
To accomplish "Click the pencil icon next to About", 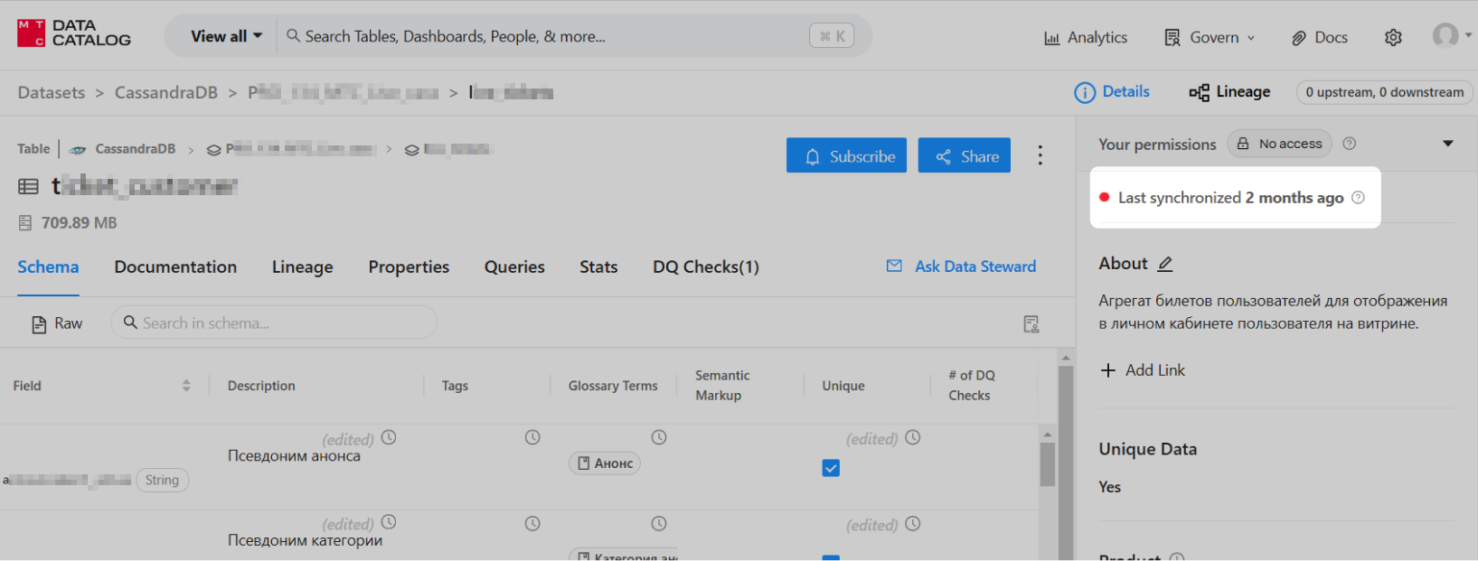I will coord(1165,264).
